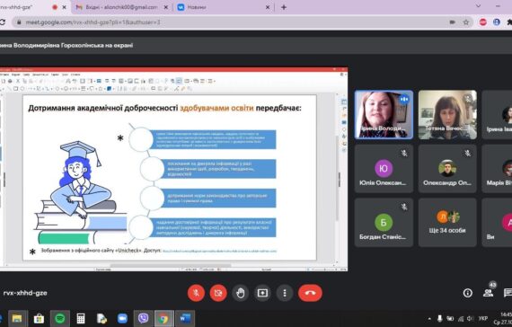Open the meeting details info icon
The image size is (512, 327).
click(468, 293)
